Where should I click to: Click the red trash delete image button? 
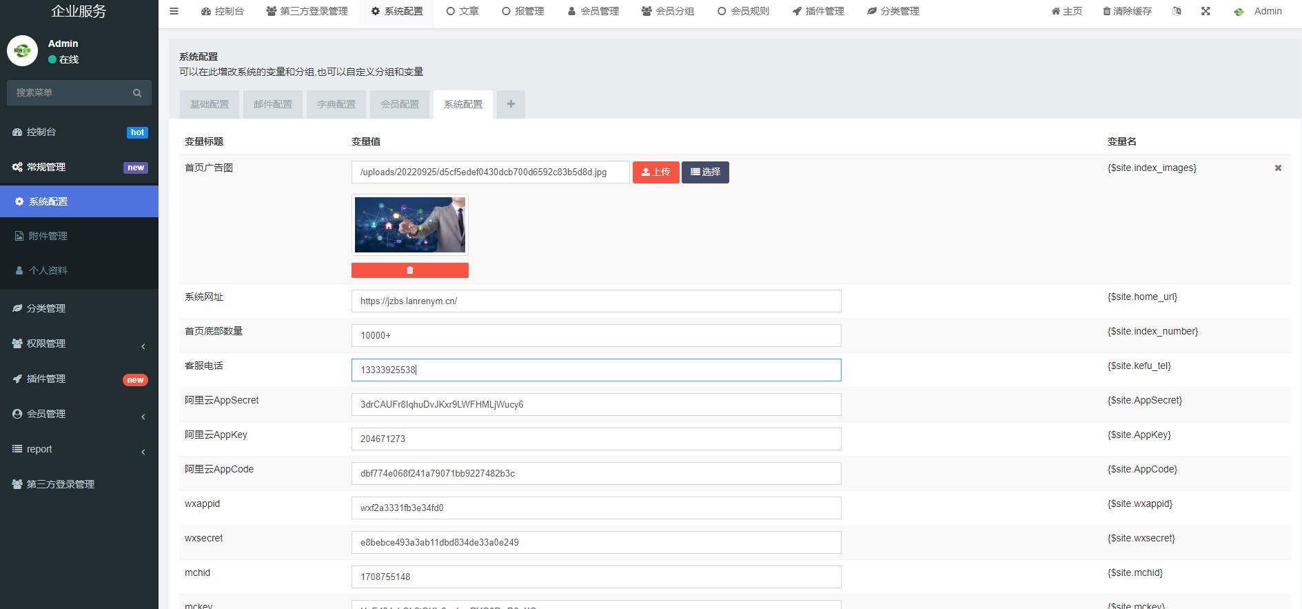pyautogui.click(x=409, y=270)
